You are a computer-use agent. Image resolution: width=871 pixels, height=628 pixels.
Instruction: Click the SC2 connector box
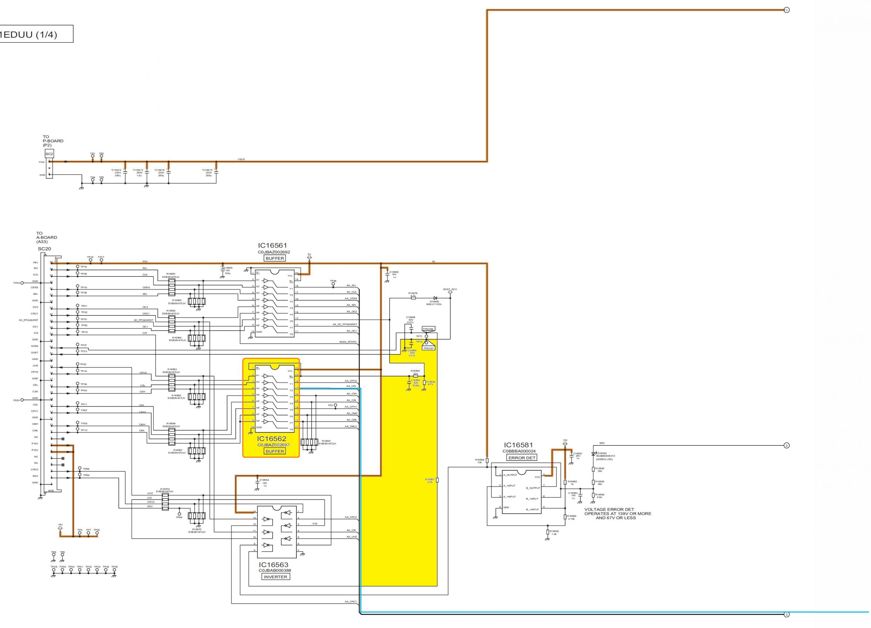click(x=49, y=154)
